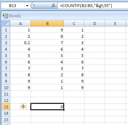The height and width of the screenshot is (125, 128).
Task: Select row 2 header
Action: click(x=6, y=36)
